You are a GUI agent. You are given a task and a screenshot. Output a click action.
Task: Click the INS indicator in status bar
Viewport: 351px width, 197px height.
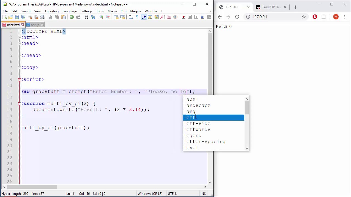(x=203, y=194)
